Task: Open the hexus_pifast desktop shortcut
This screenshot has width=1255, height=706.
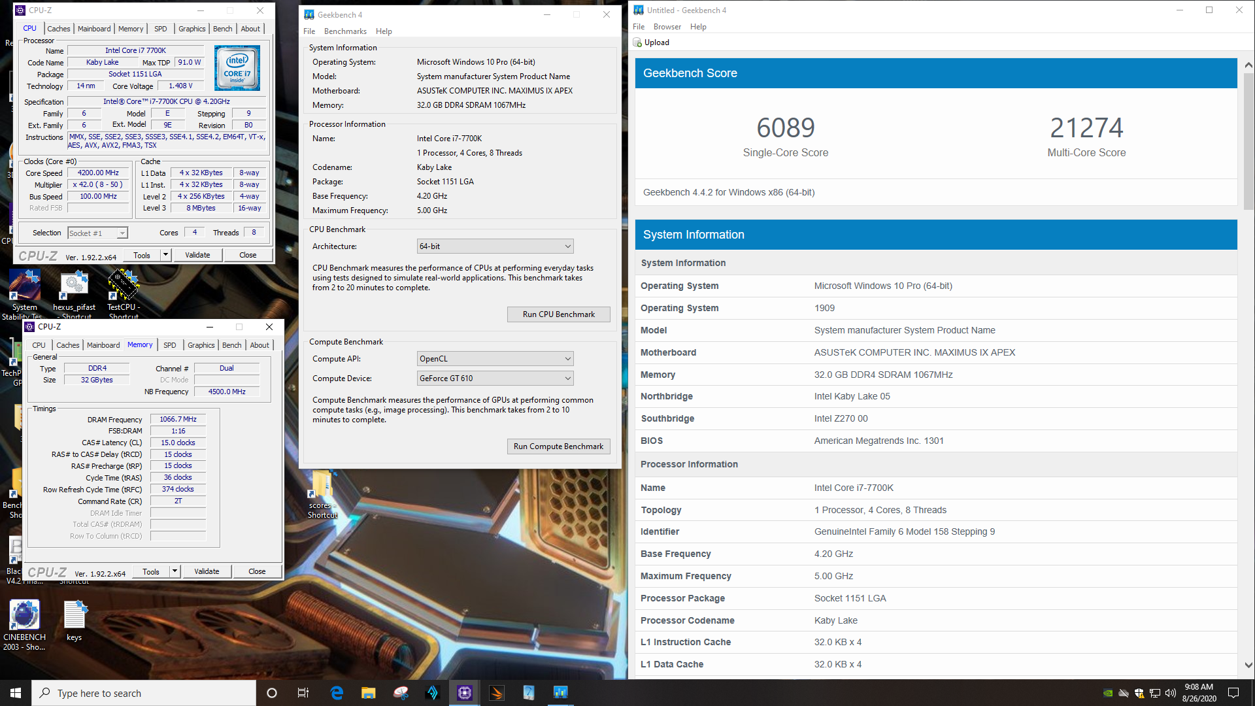Action: coord(74,293)
